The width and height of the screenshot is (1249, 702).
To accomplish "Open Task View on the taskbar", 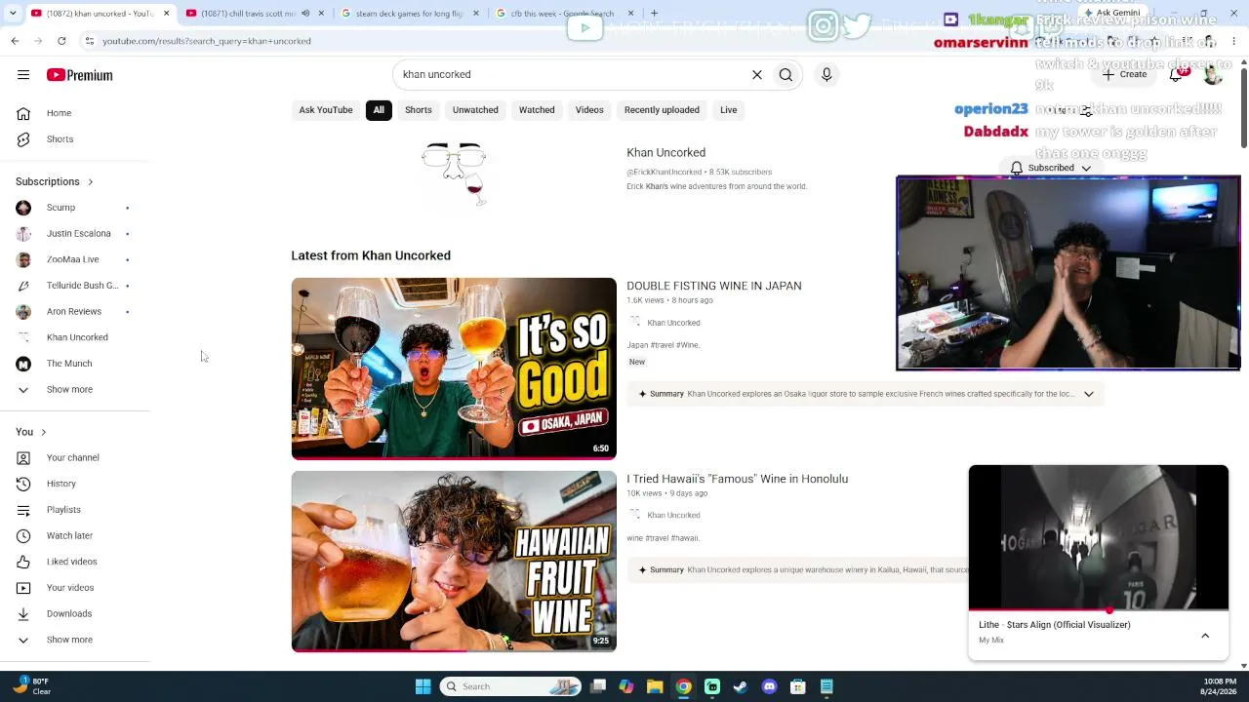I will click(598, 686).
